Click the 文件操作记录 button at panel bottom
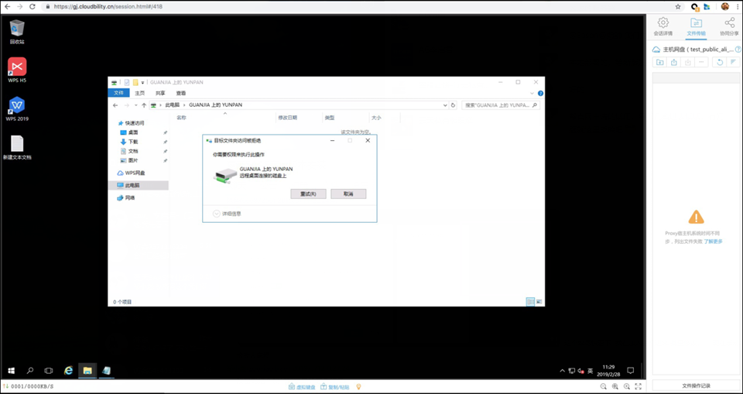This screenshot has width=743, height=394. tap(696, 385)
